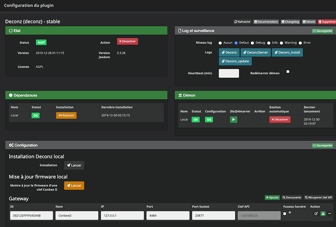The image size is (336, 227).
Task: Launch Deconz local installation with rocket button
Action: pos(74,165)
